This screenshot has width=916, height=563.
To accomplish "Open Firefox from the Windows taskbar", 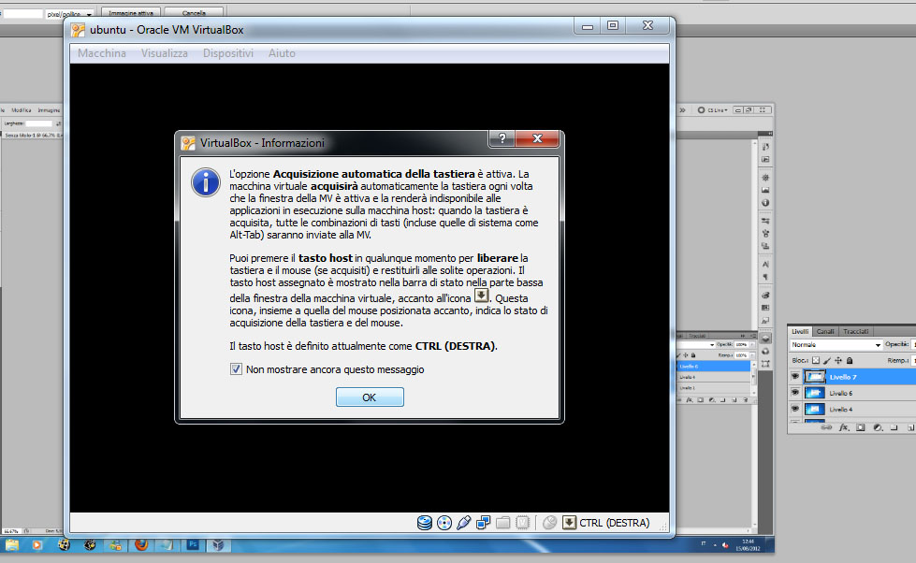I will point(141,545).
